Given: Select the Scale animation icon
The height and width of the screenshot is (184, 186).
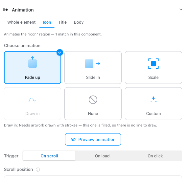Looking at the screenshot, I should [x=153, y=63].
